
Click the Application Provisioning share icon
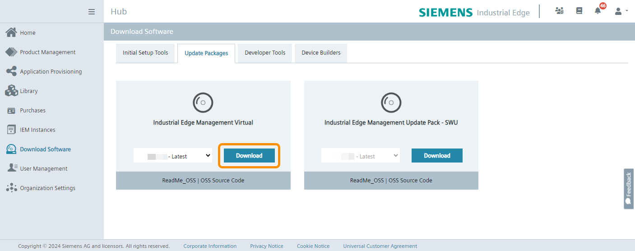coord(11,71)
